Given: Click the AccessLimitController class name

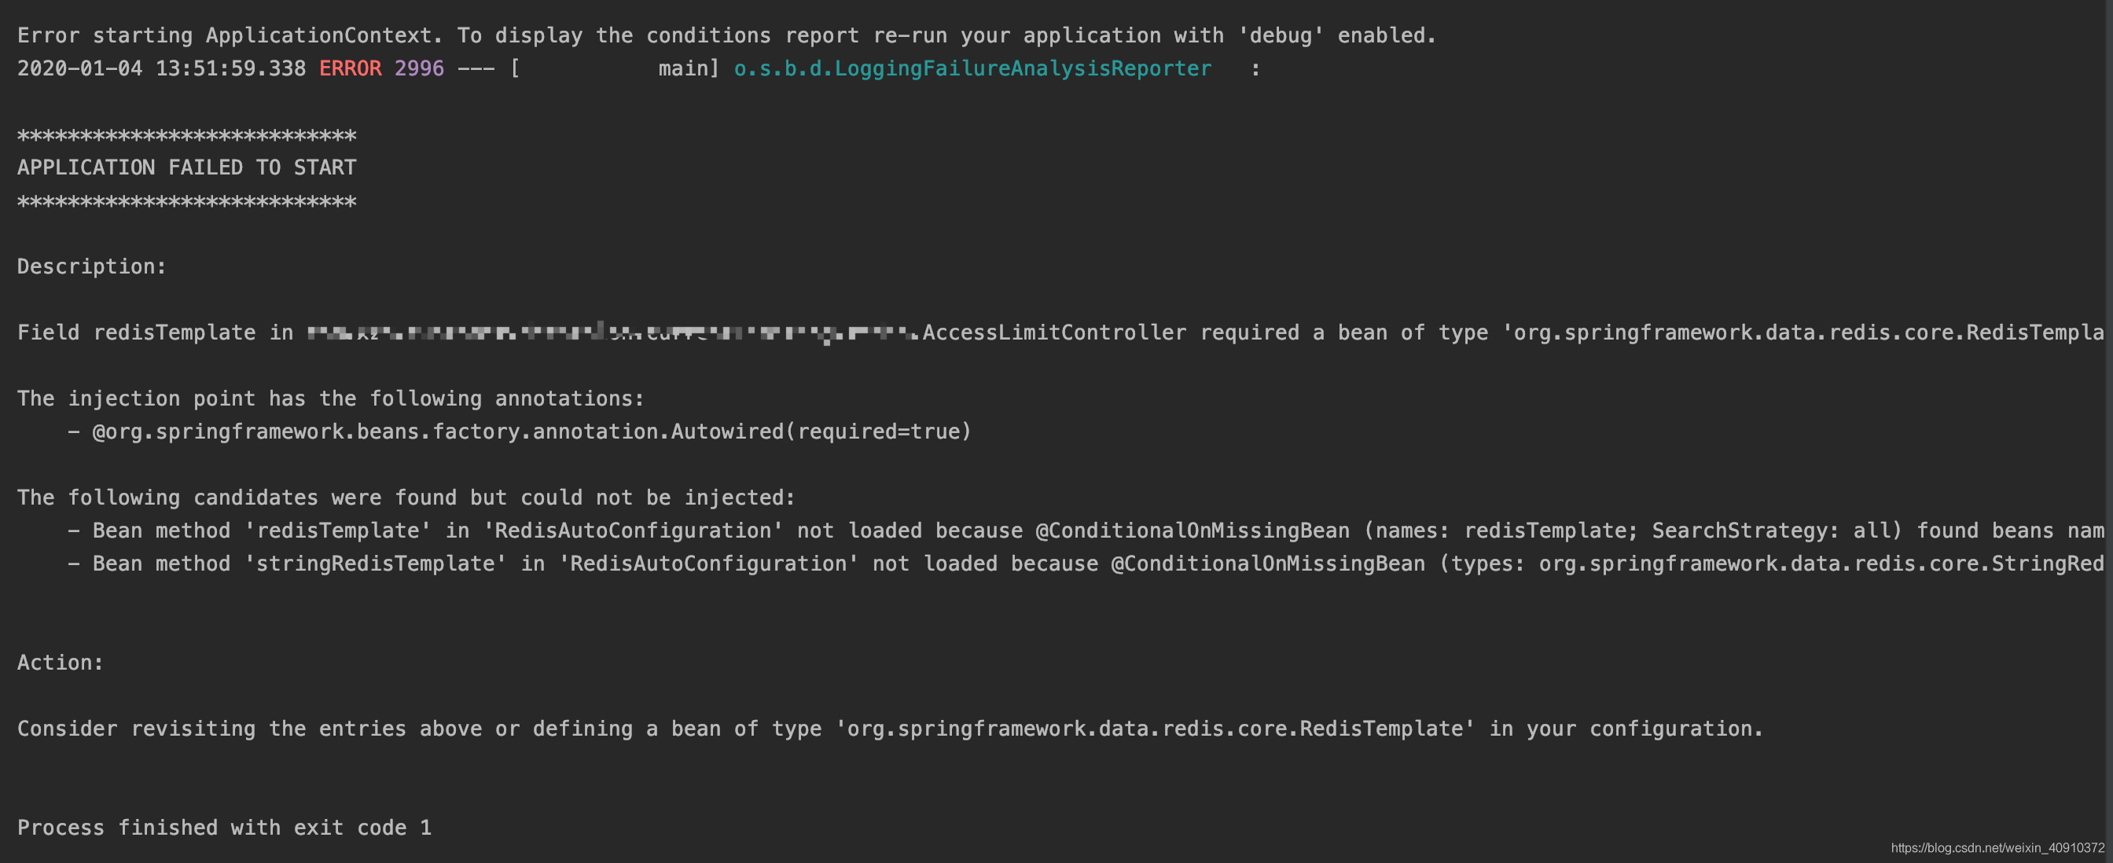Looking at the screenshot, I should tap(1054, 332).
